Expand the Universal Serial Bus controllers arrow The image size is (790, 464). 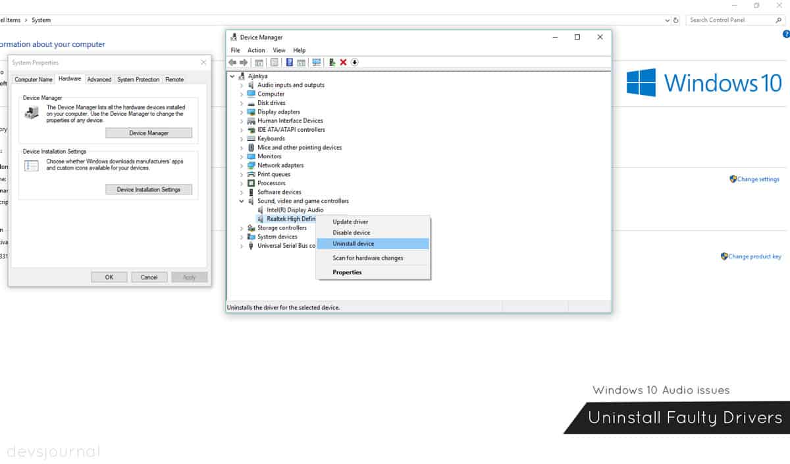[x=242, y=246]
